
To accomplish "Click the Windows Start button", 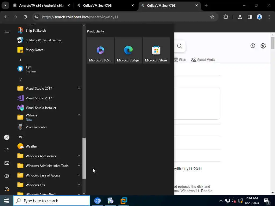I will 6,201.
